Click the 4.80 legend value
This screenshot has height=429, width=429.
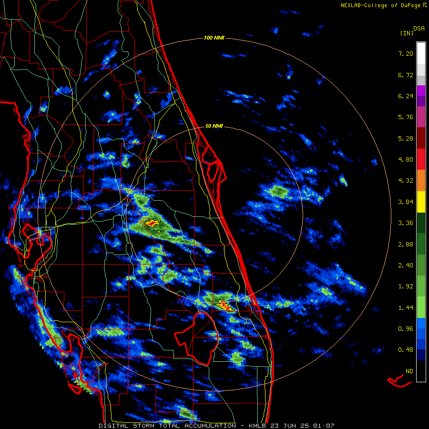tap(406, 160)
